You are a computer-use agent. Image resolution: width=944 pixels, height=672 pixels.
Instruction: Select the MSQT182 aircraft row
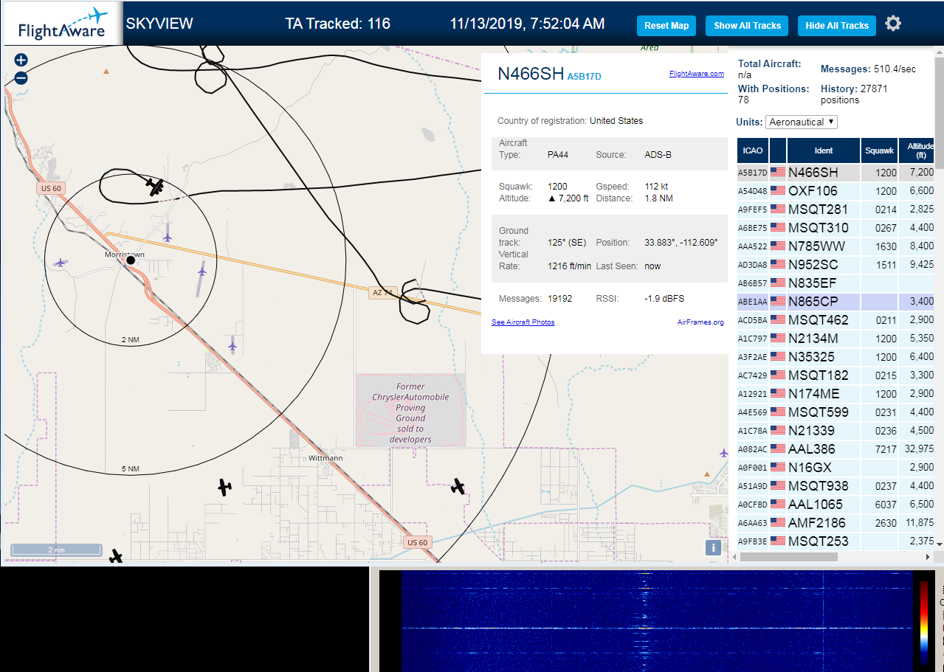tap(836, 375)
